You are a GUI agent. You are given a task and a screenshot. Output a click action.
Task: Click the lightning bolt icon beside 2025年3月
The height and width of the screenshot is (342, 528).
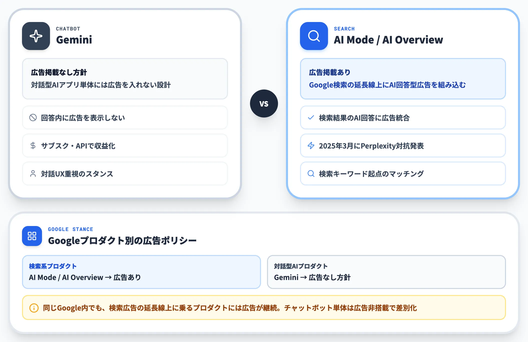pyautogui.click(x=311, y=145)
